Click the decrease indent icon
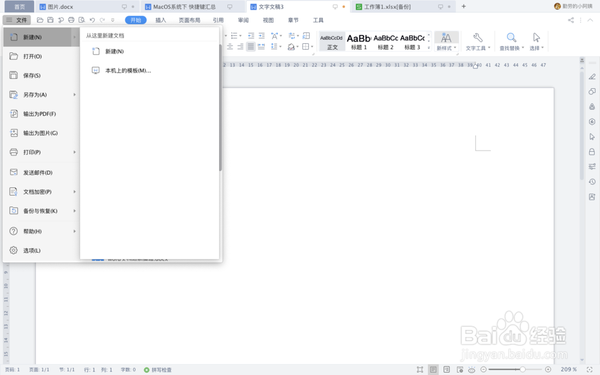600x375 pixels. coord(251,35)
